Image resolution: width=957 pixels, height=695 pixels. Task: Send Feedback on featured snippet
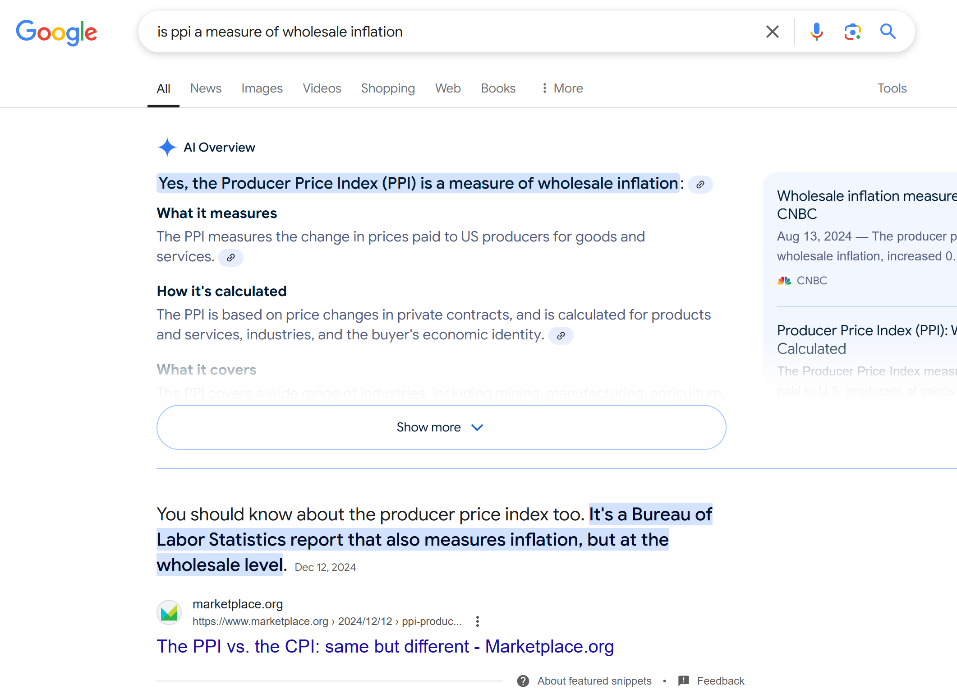(x=720, y=681)
